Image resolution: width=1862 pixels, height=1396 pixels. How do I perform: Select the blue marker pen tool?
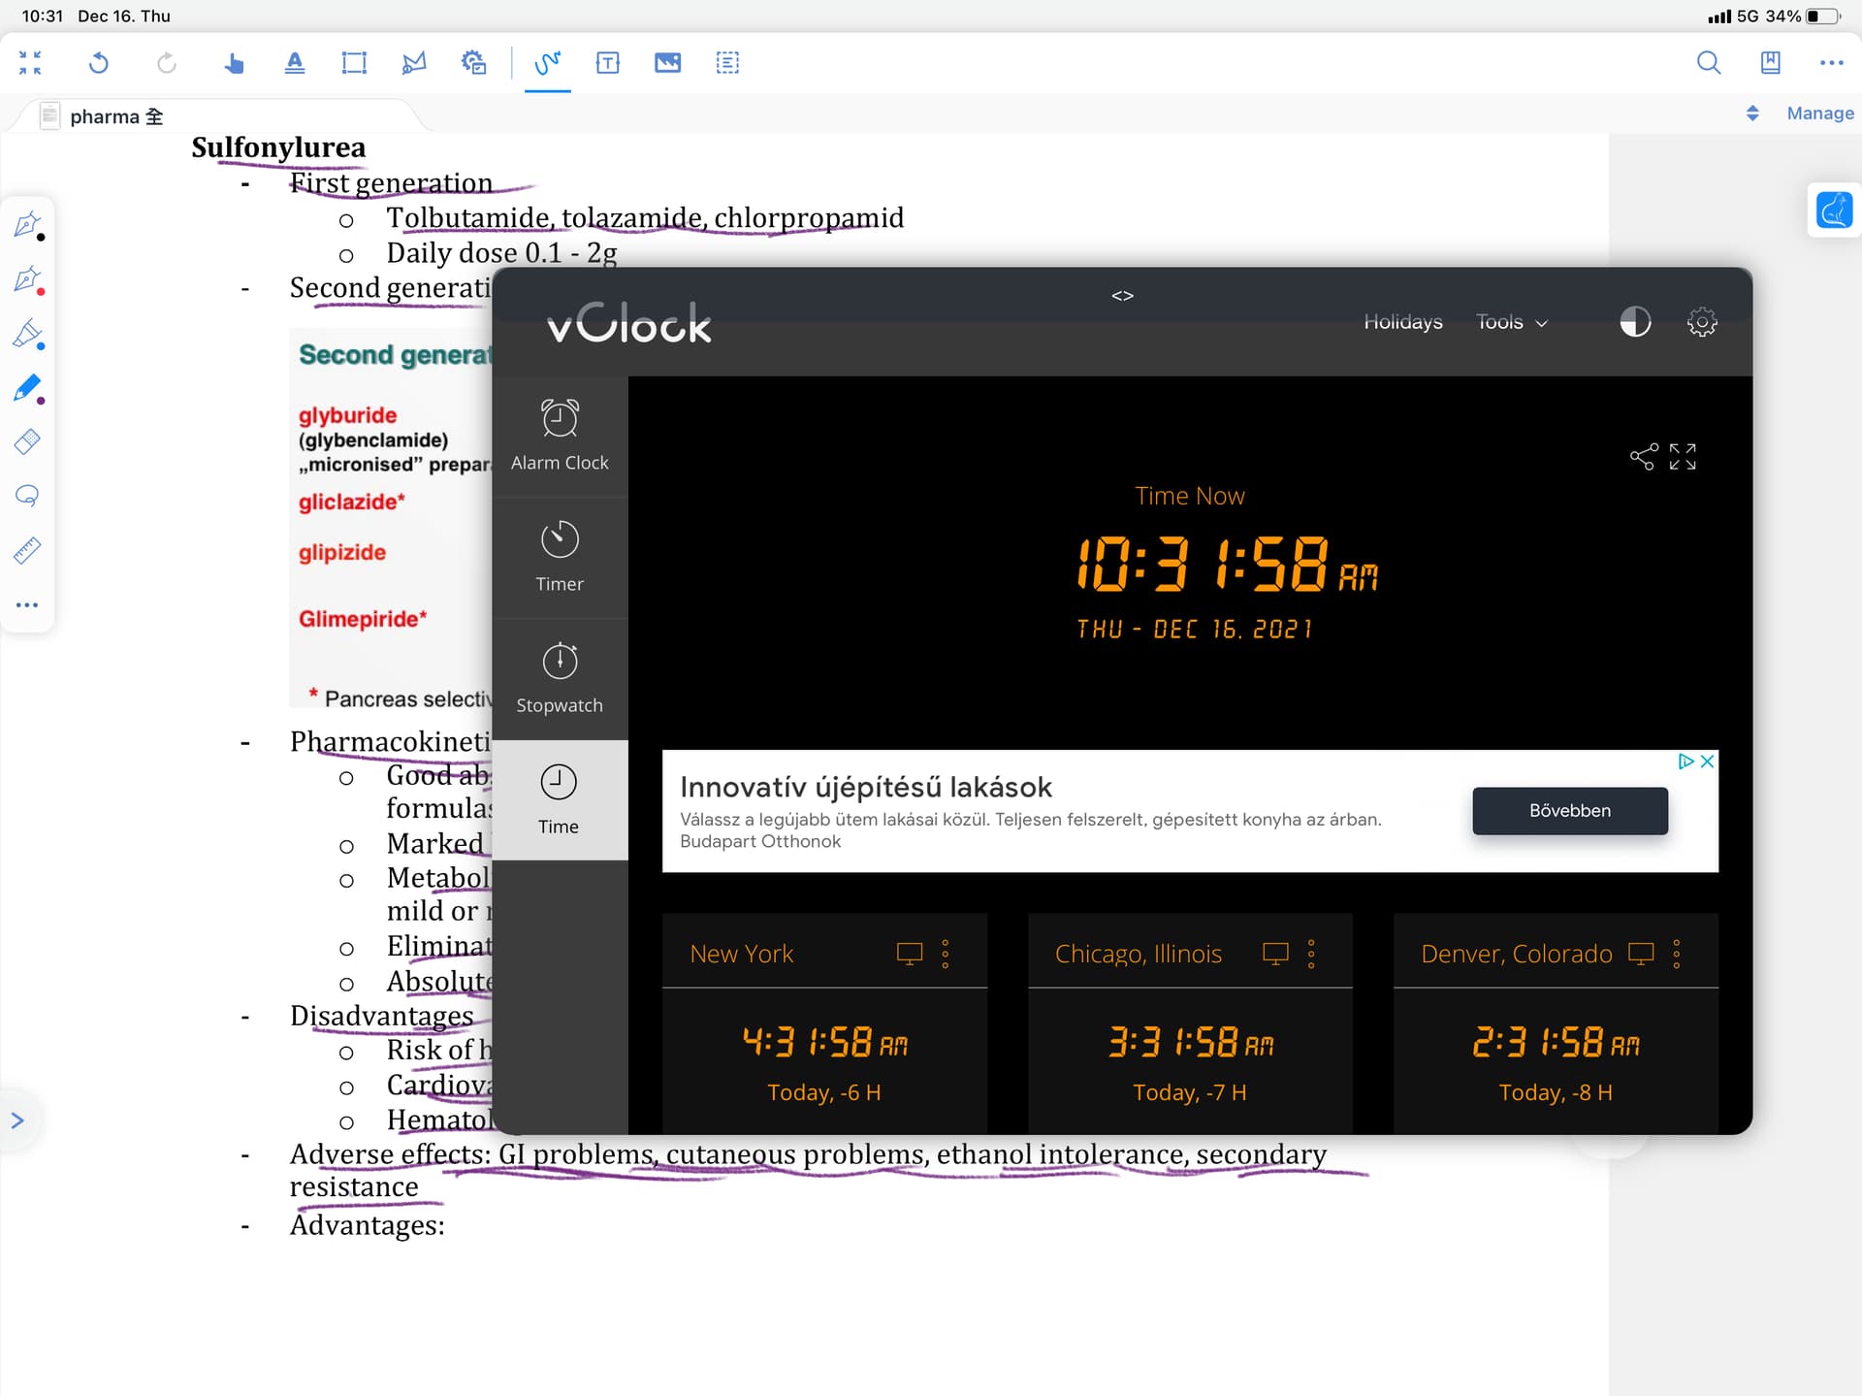pyautogui.click(x=28, y=389)
